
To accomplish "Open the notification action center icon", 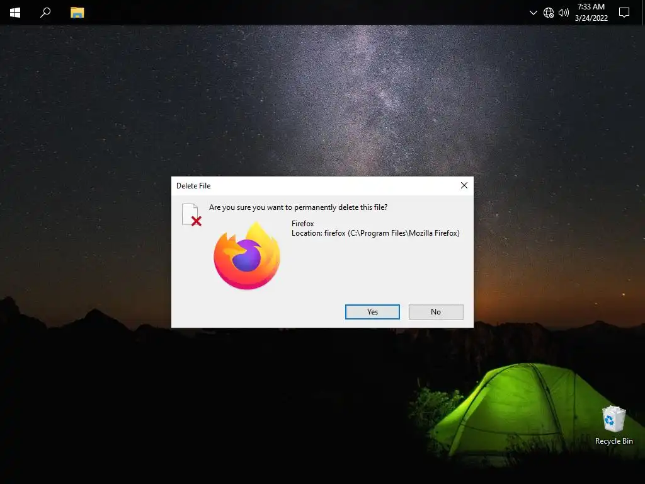I will pos(624,13).
